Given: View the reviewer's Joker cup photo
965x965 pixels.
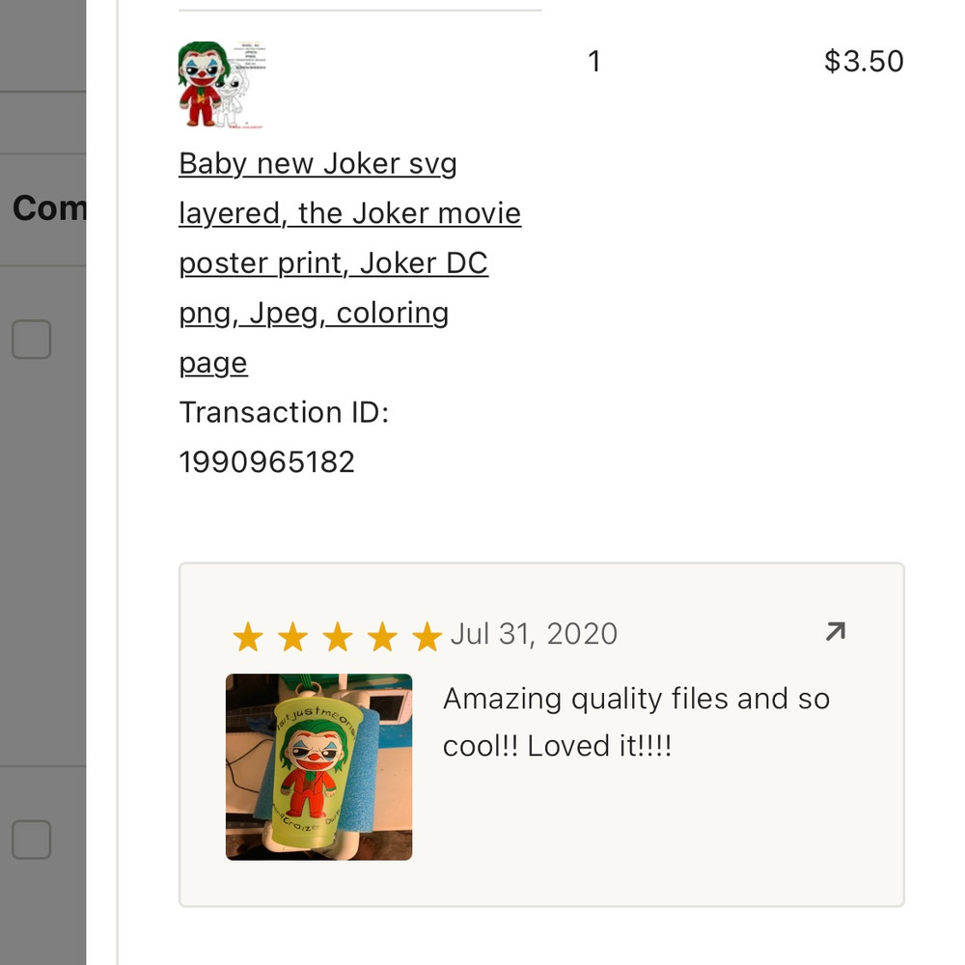Looking at the screenshot, I should pos(318,766).
